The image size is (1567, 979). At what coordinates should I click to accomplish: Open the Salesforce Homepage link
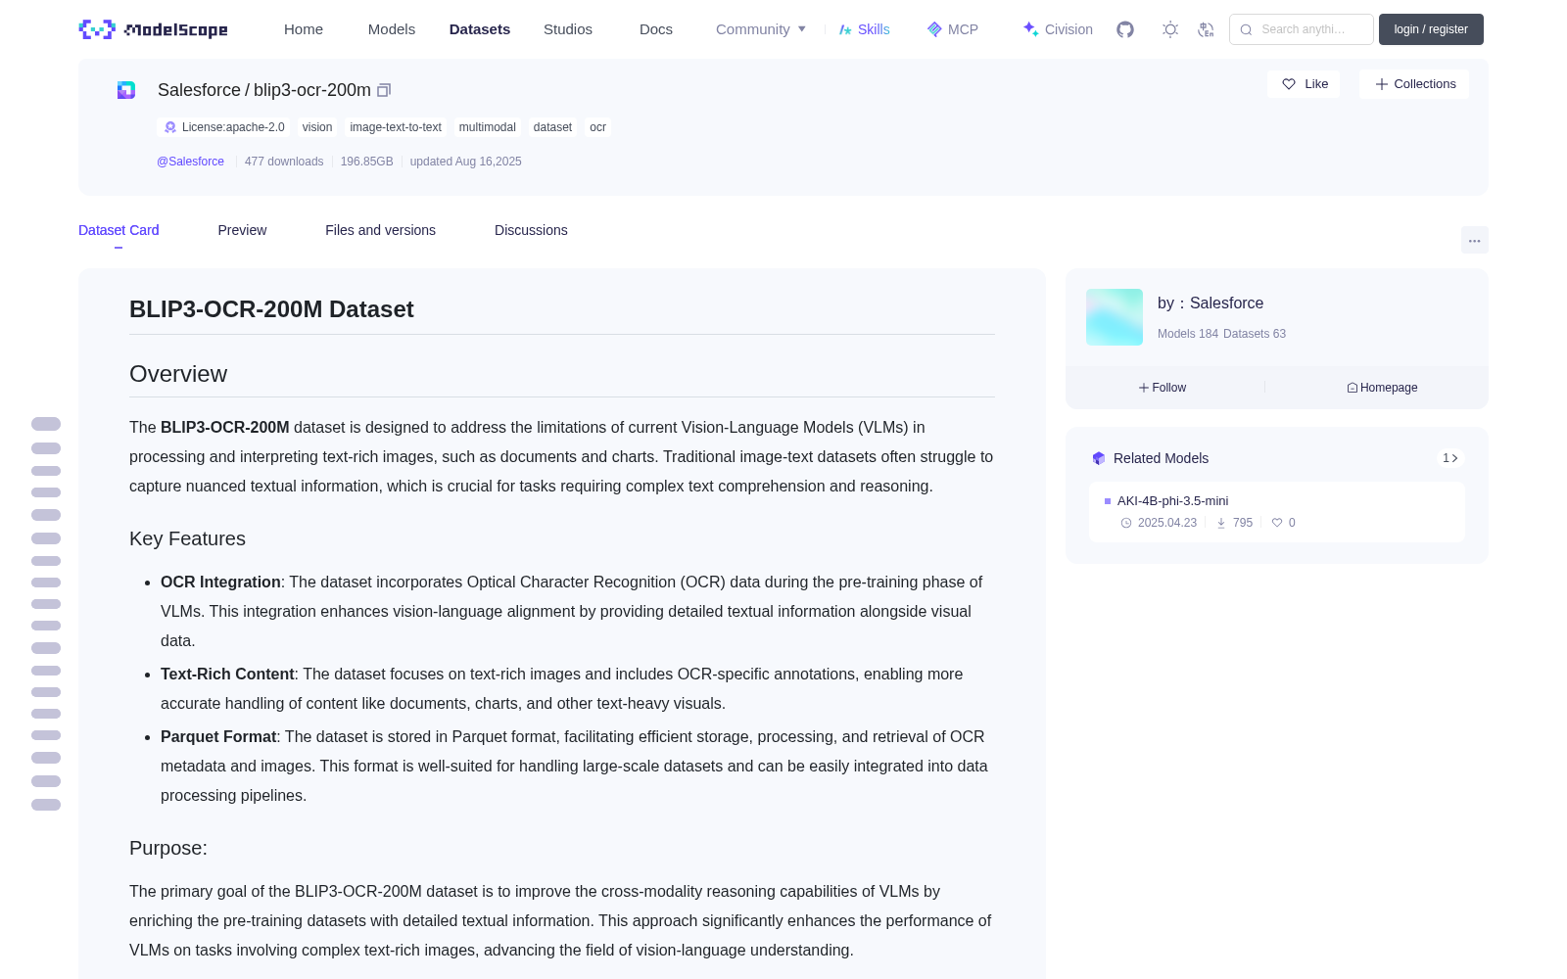tap(1382, 388)
